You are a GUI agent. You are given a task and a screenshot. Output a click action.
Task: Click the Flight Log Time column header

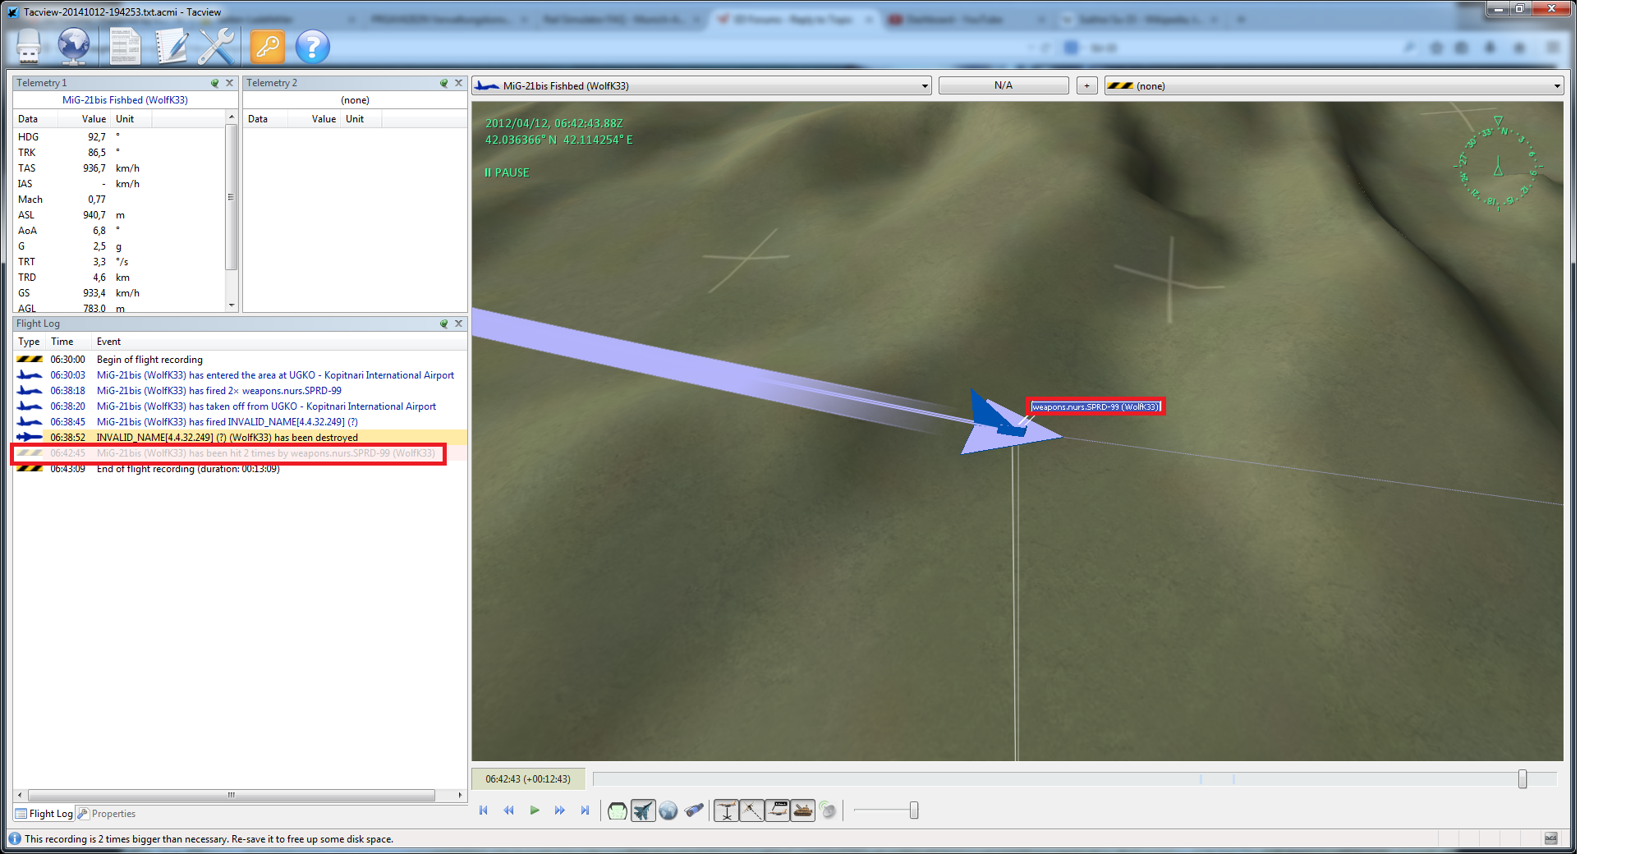coord(69,342)
